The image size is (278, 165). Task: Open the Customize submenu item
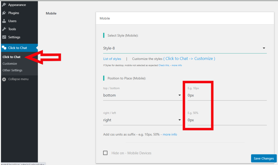click(10, 64)
